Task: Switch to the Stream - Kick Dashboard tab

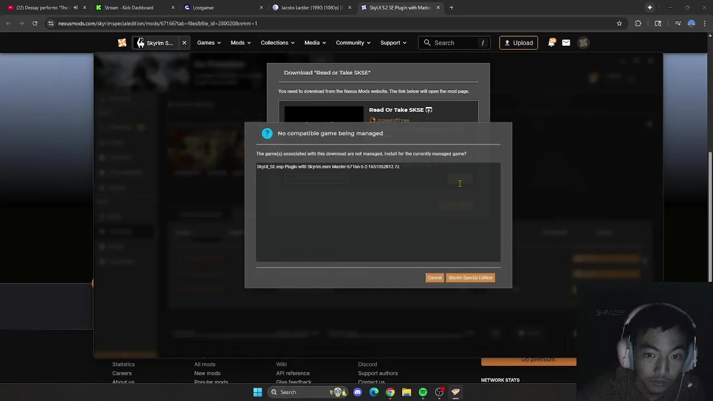Action: tap(134, 8)
